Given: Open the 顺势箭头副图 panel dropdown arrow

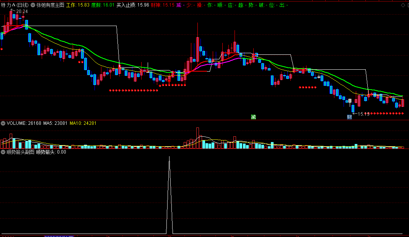Looking at the screenshot, I should (x=3, y=152).
